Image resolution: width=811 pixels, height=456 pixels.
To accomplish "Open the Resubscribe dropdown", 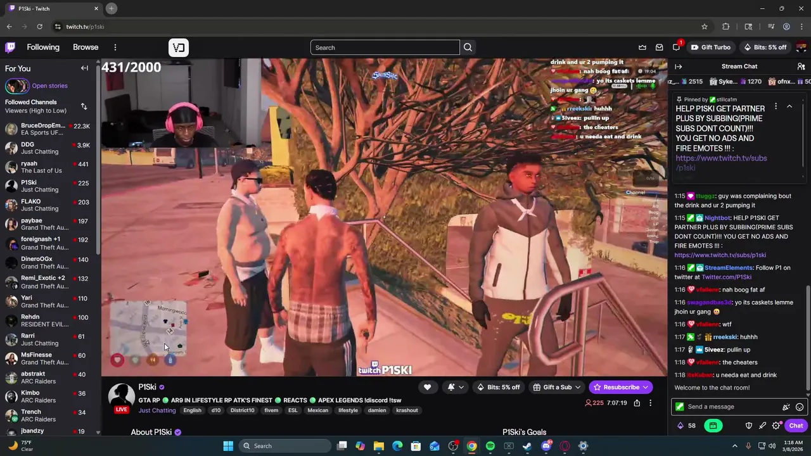I will [621, 387].
